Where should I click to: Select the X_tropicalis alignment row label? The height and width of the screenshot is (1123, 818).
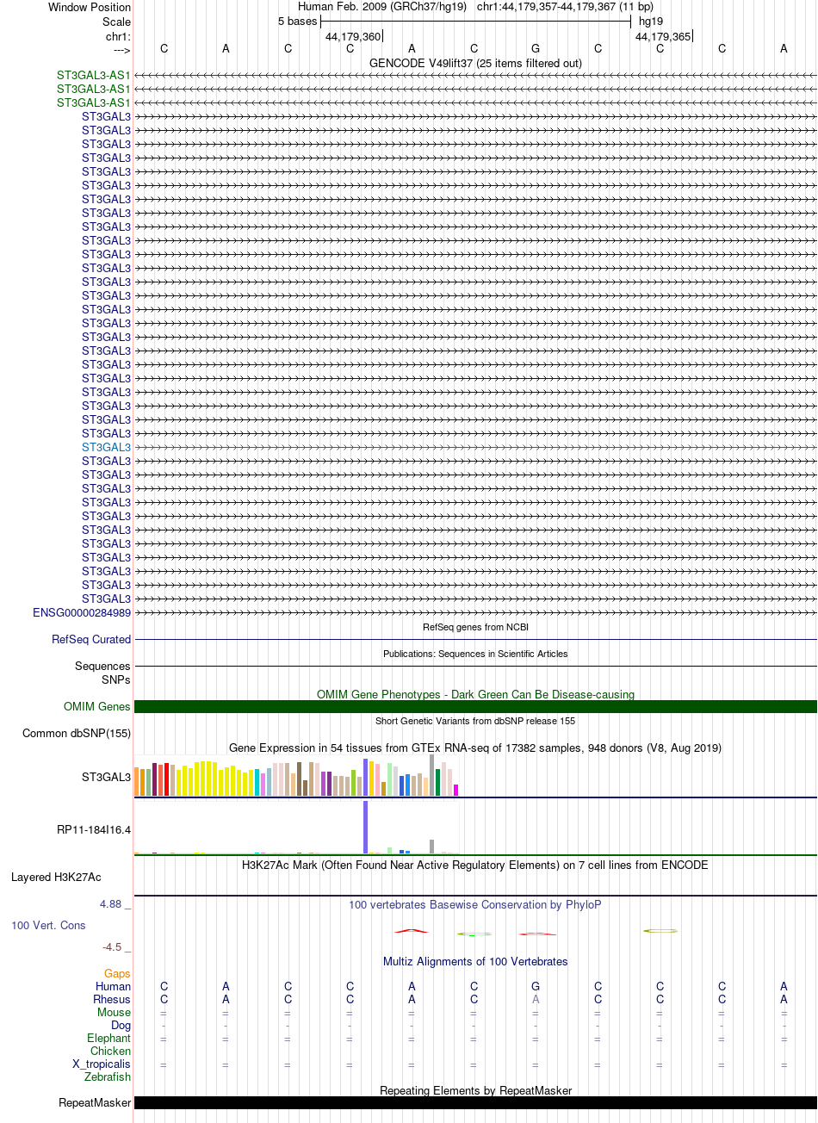[102, 1064]
